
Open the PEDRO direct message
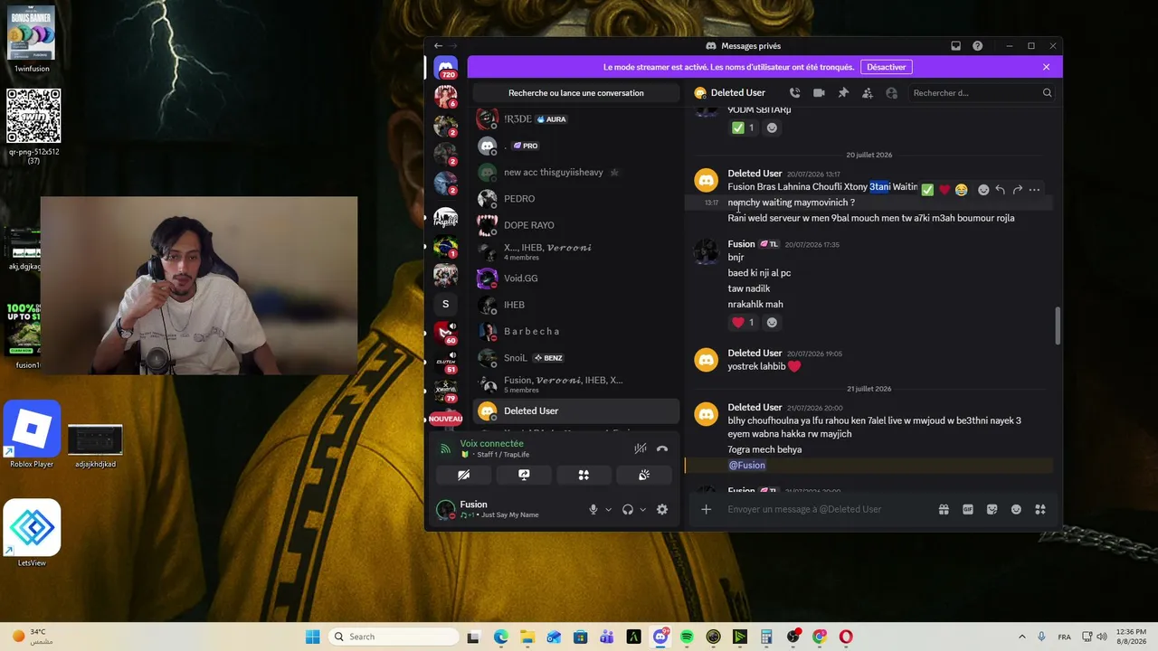(576, 199)
